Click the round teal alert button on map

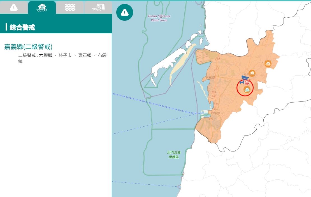pyautogui.click(x=125, y=12)
